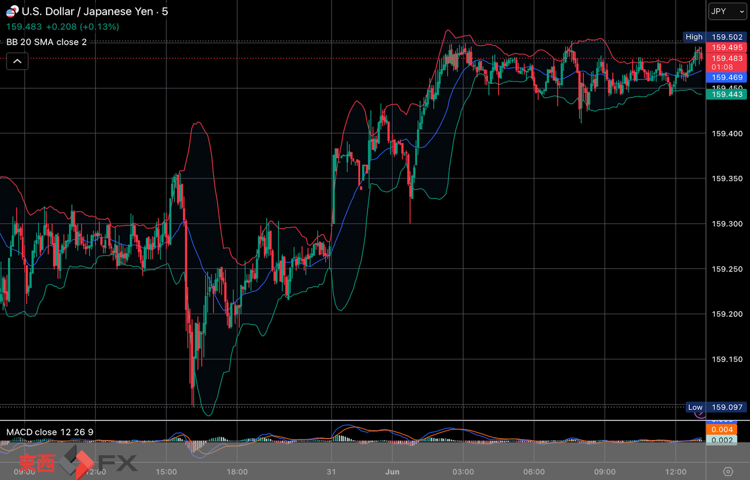This screenshot has height=480, width=750.
Task: Click the 159.495 upper band price tag
Action: point(726,47)
